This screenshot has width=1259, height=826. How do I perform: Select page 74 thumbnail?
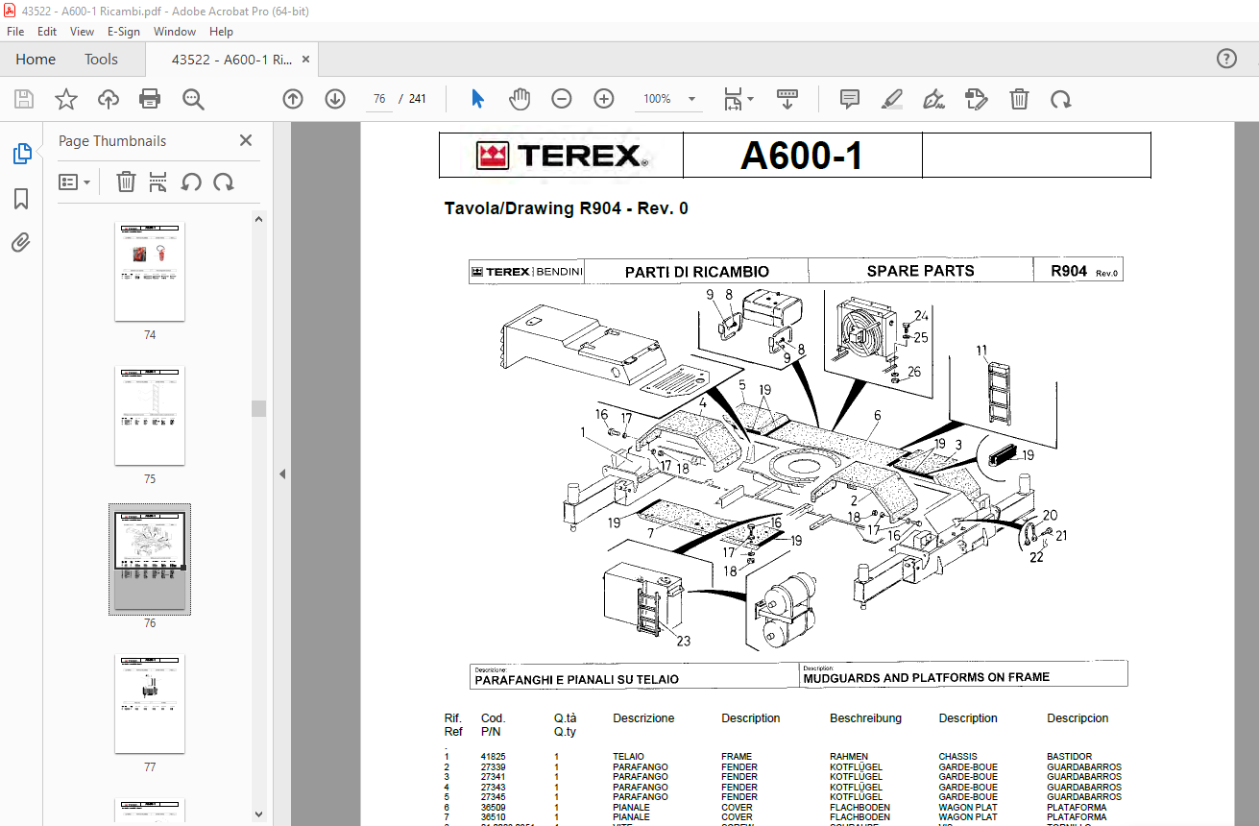tap(150, 272)
